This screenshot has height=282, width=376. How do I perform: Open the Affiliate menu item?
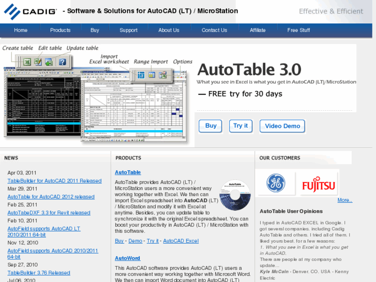click(x=258, y=30)
